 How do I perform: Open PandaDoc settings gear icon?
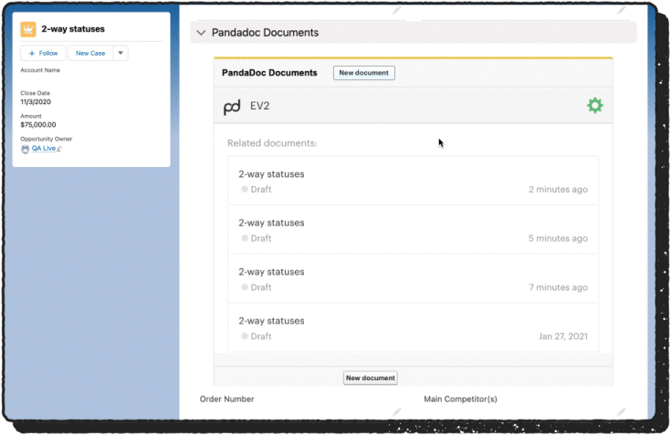595,105
